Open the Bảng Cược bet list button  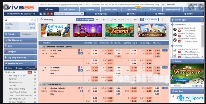[x=101, y=14]
